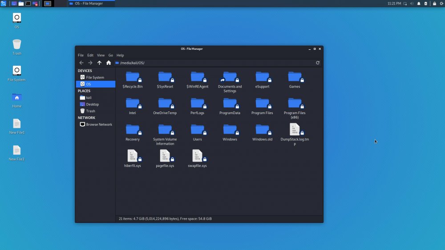Click the Back navigation arrow
Screen dimensions: 445x250
coord(81,63)
